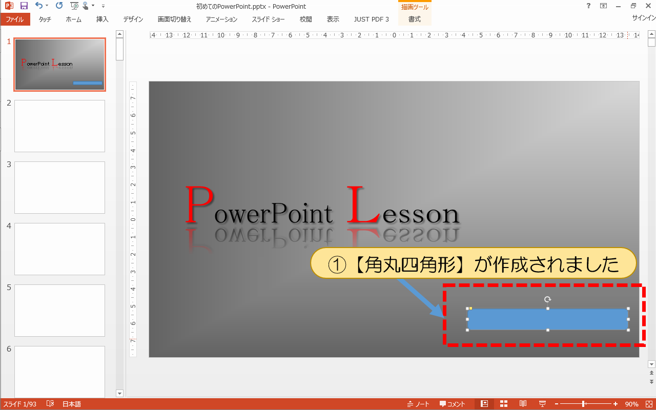Open the ファイル tab
Viewport: 656px width, 410px height.
point(15,19)
